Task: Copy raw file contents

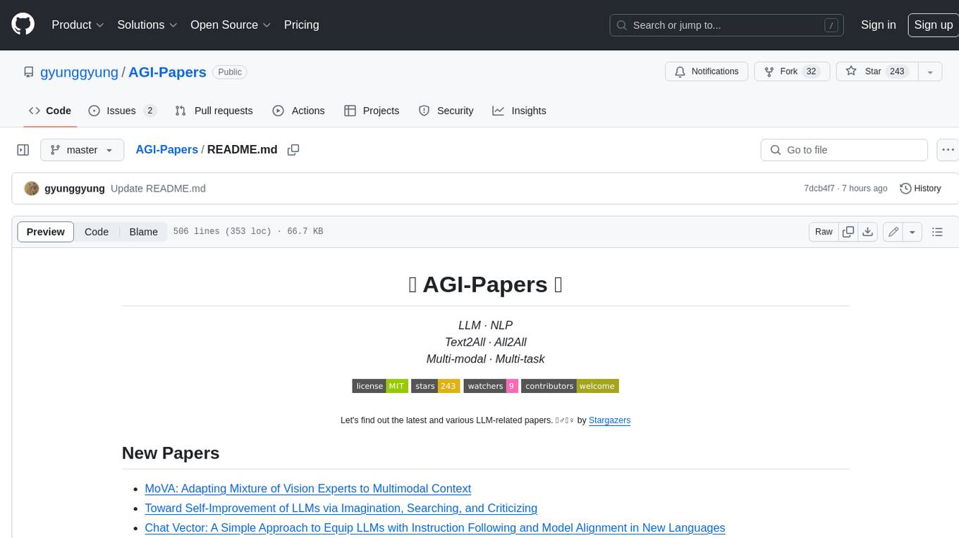Action: tap(848, 232)
